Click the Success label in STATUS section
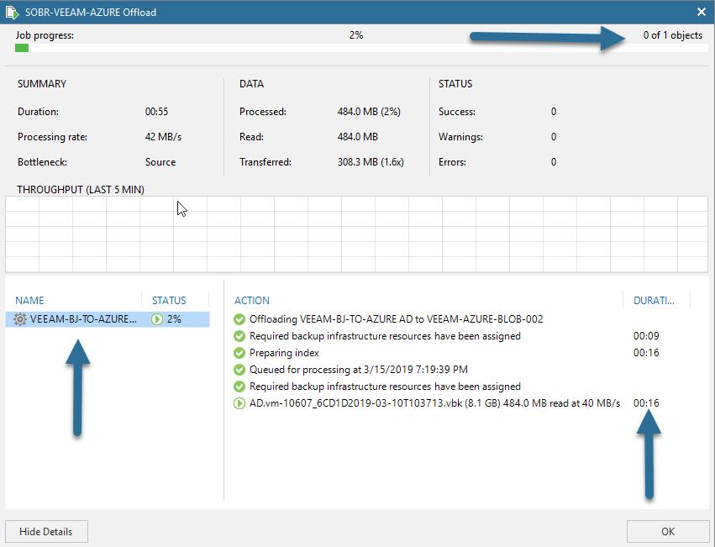The image size is (715, 547). click(x=457, y=112)
